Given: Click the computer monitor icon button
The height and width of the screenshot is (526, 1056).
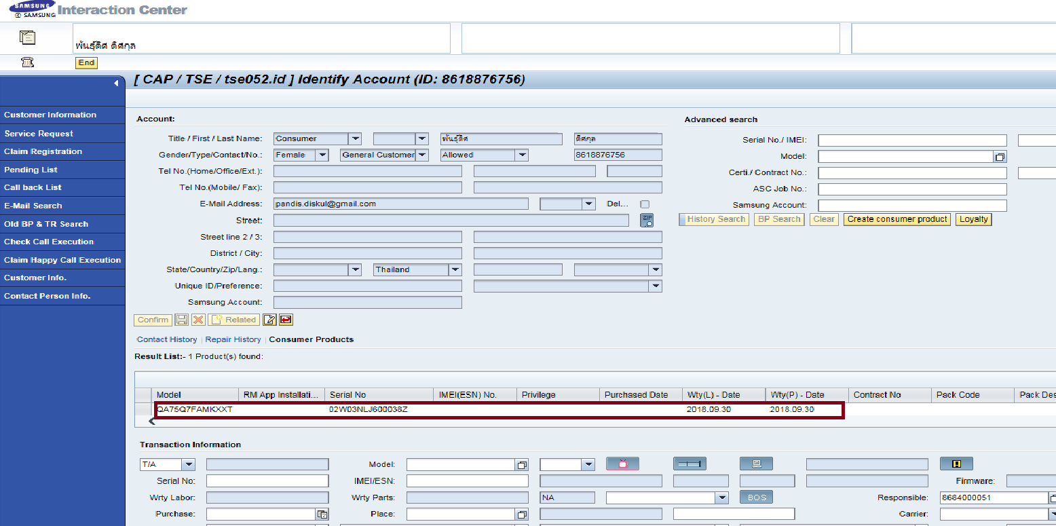Looking at the screenshot, I should pyautogui.click(x=757, y=464).
